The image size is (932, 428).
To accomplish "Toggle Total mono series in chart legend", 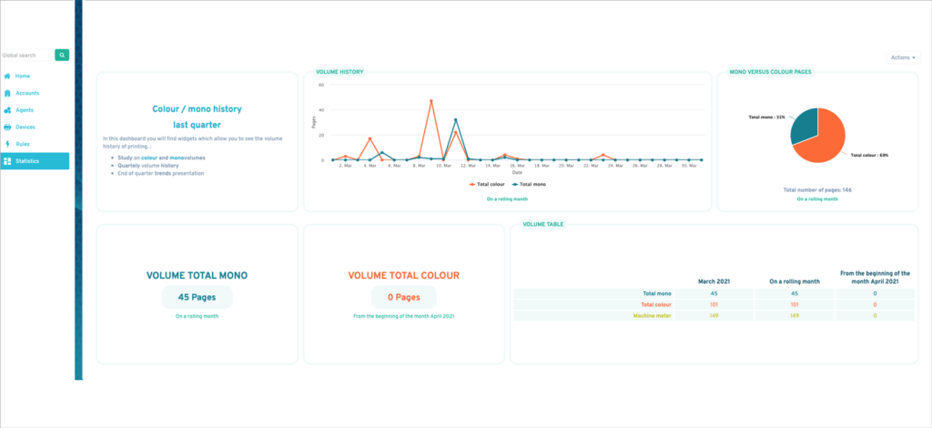I will [529, 184].
